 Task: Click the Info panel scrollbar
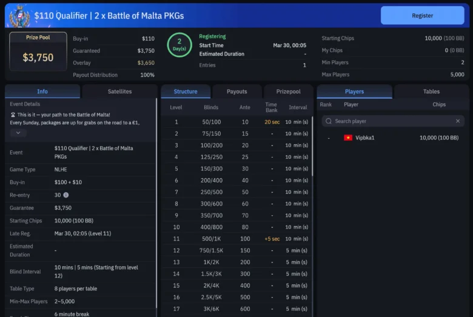[x=156, y=202]
